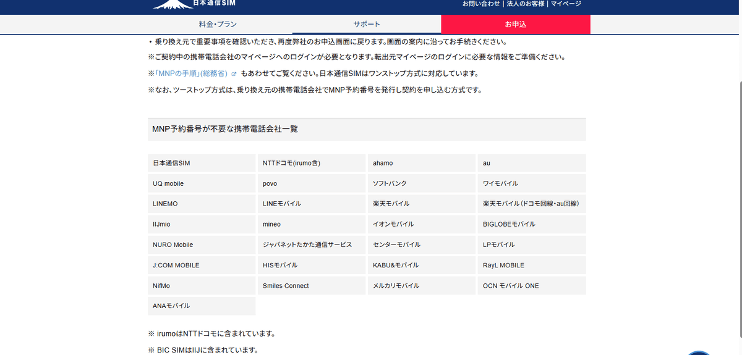Select ANAモバイル in the list
This screenshot has width=742, height=355.
point(202,306)
